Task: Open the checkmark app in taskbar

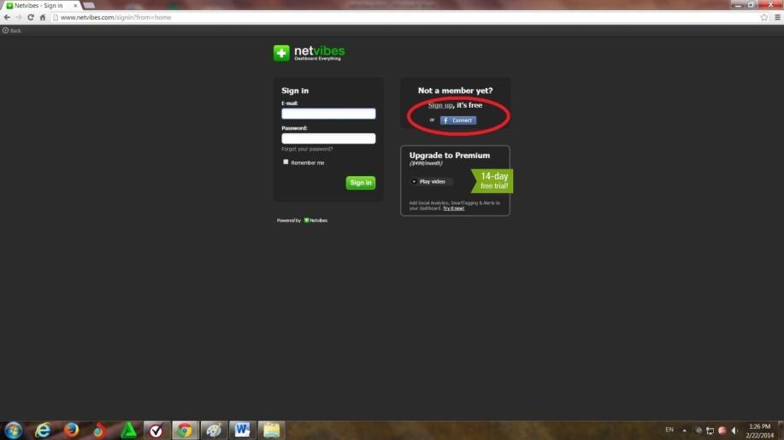Action: click(x=156, y=430)
